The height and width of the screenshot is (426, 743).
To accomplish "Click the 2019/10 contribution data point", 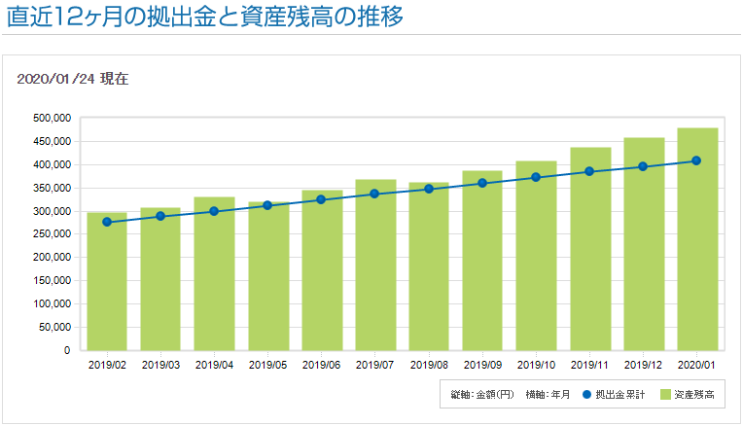I will tap(536, 177).
